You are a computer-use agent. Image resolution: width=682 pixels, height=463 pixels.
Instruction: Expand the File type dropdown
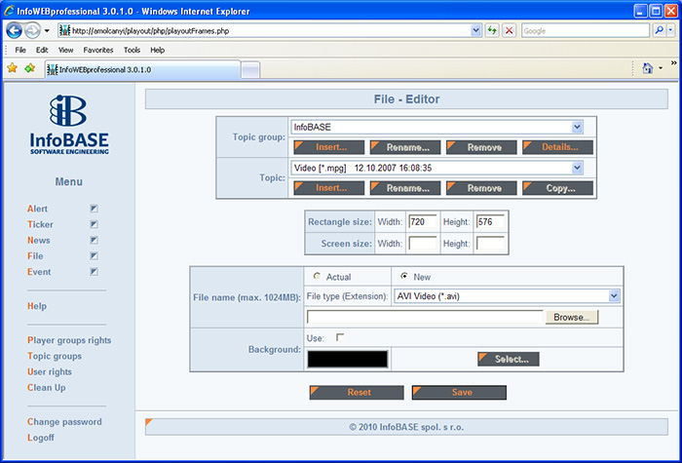(614, 296)
